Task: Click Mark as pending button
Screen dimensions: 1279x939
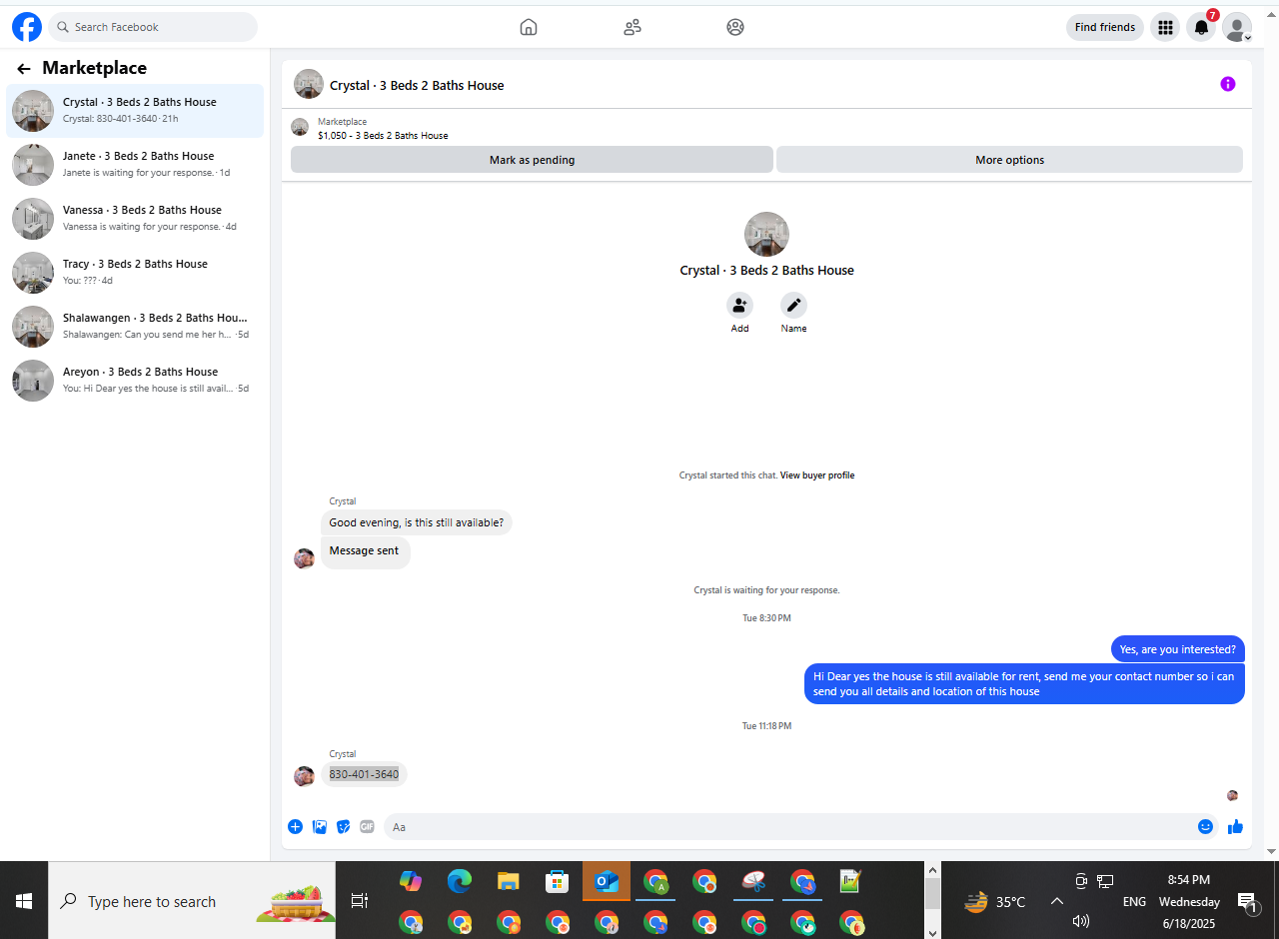Action: [532, 160]
